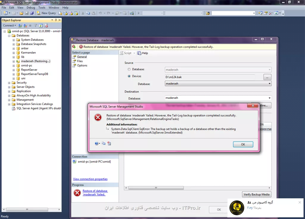Open the View menu
The width and height of the screenshot is (305, 219).
pyautogui.click(x=20, y=7)
